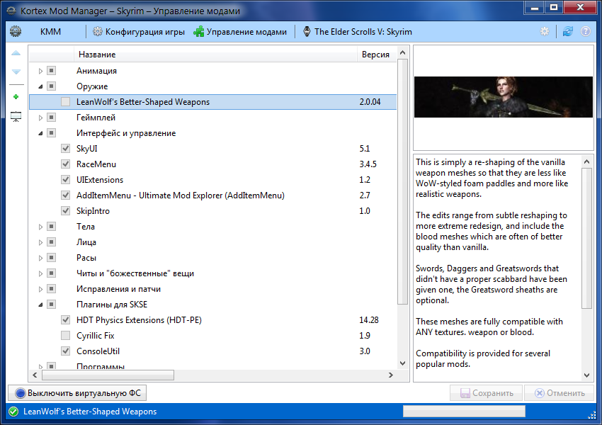Click the green check status icon
Viewport: 602px width, 425px height.
pyautogui.click(x=13, y=412)
